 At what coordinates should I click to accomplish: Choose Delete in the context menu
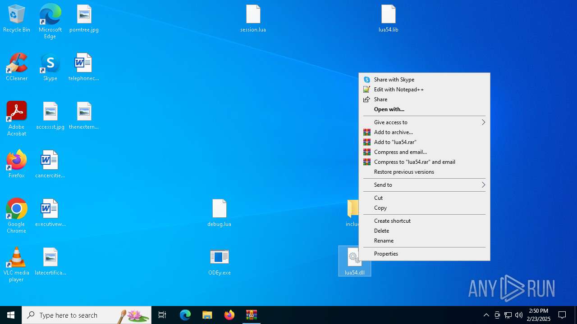[x=424, y=231]
